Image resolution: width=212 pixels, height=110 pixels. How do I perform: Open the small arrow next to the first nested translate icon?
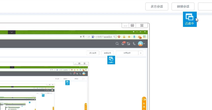(86, 37)
